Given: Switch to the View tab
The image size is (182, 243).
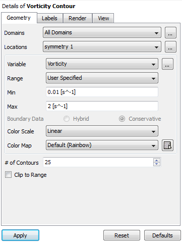Looking at the screenshot, I should pyautogui.click(x=103, y=18).
